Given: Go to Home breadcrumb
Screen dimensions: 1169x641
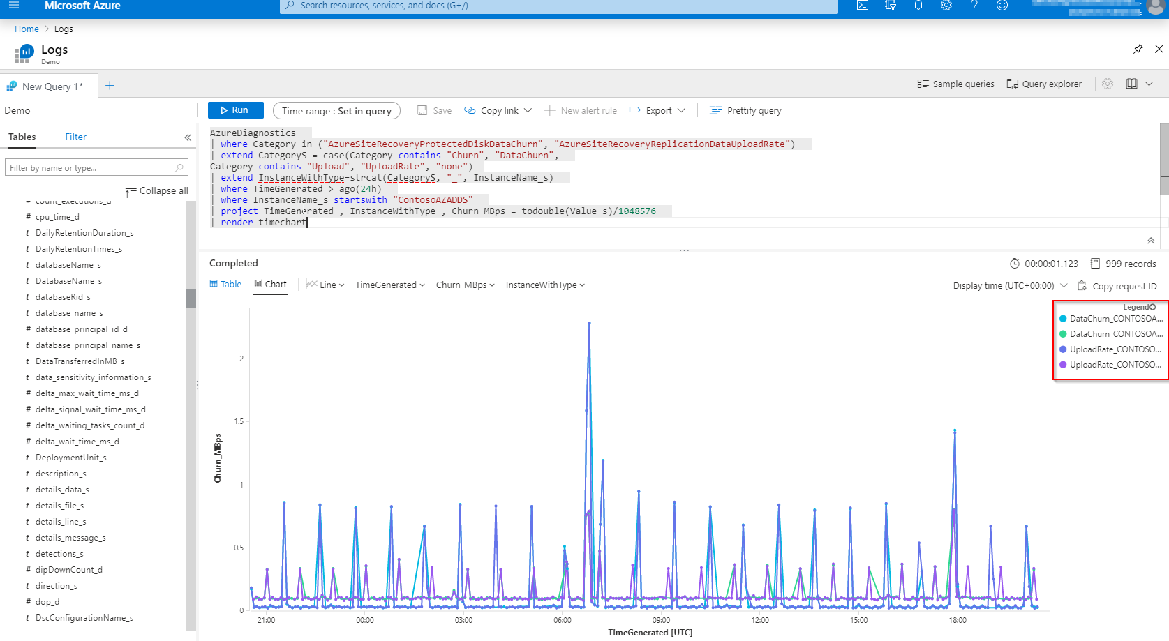Looking at the screenshot, I should pos(27,29).
